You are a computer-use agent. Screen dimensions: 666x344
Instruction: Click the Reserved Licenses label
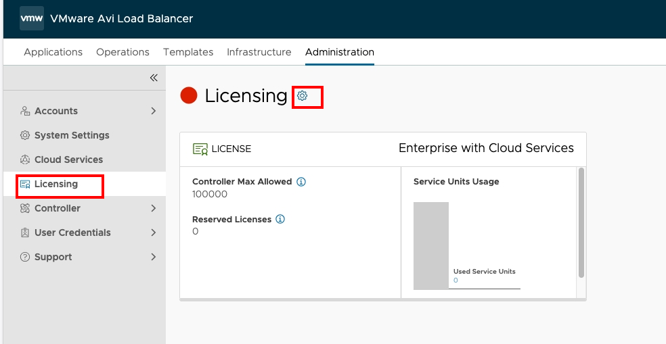232,219
